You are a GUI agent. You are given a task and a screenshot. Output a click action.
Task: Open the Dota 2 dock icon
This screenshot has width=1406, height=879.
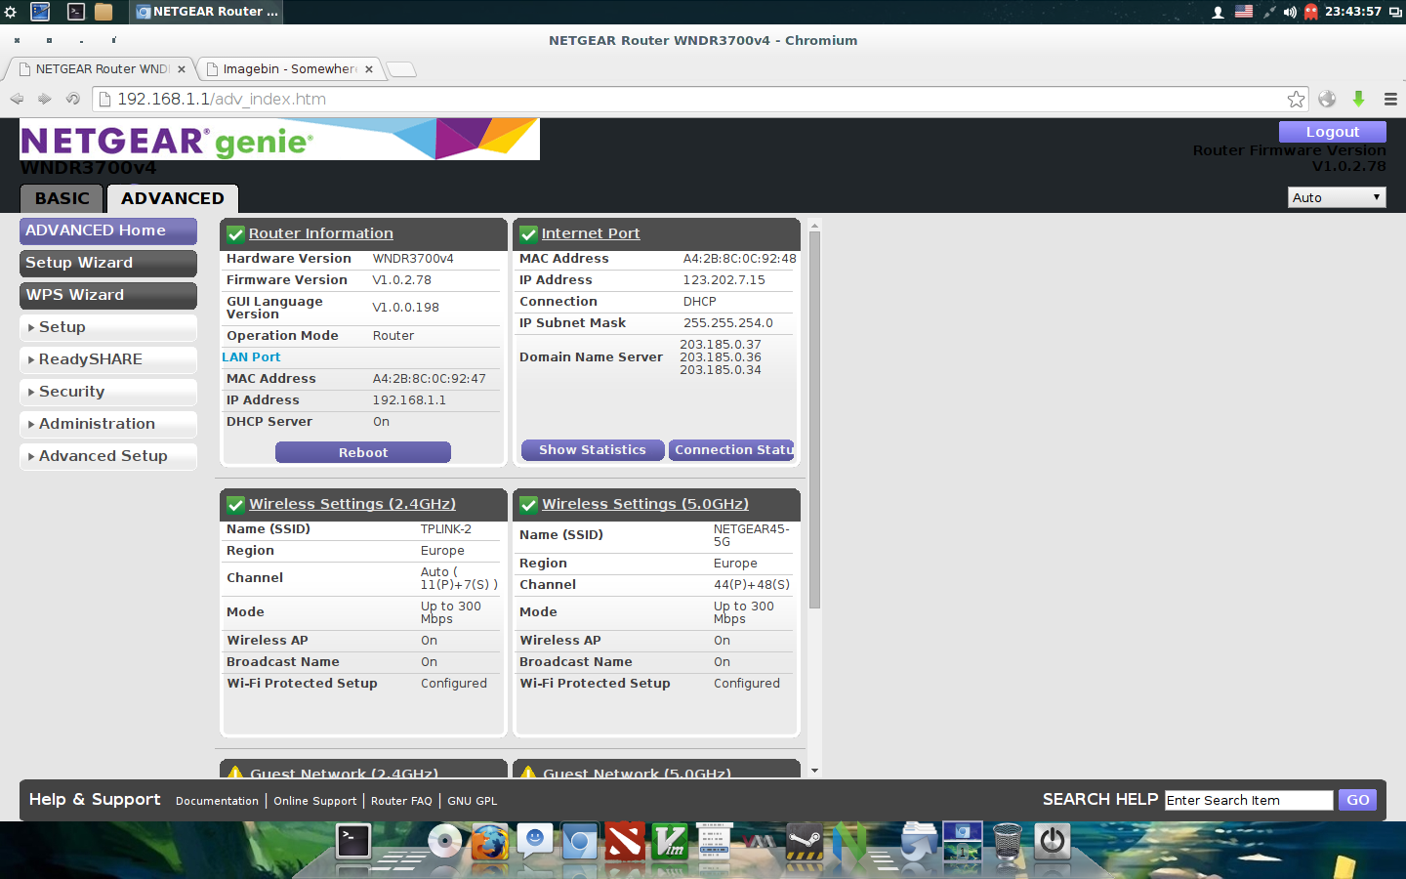coord(625,841)
